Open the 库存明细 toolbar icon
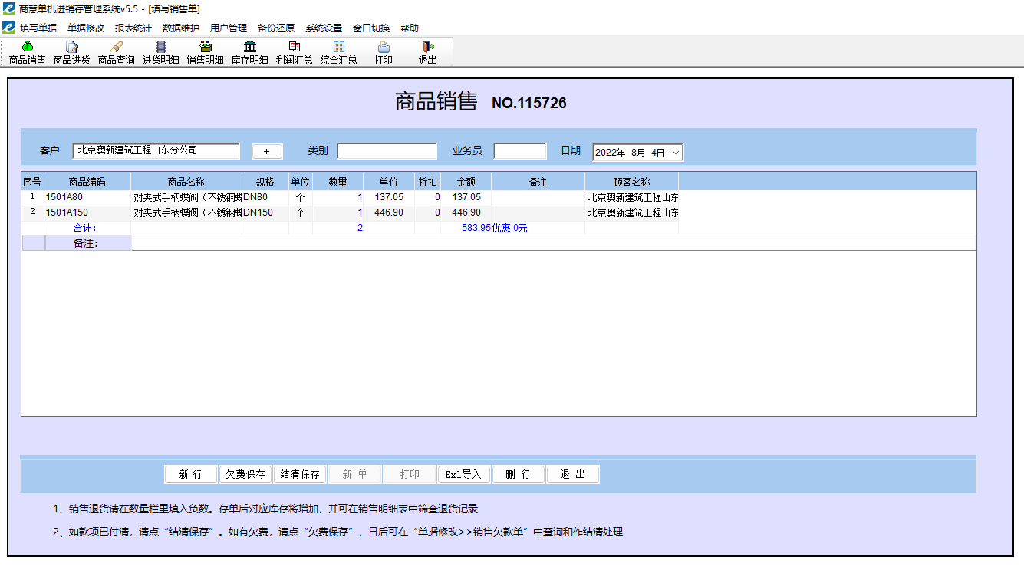1024x573 pixels. click(249, 53)
